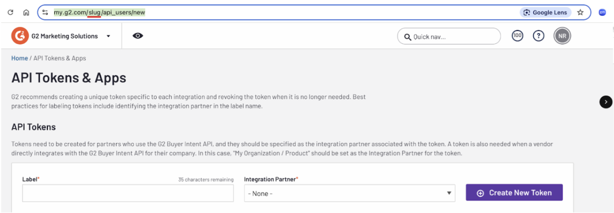
Task: Go to Home via breadcrumb link
Action: pos(19,58)
